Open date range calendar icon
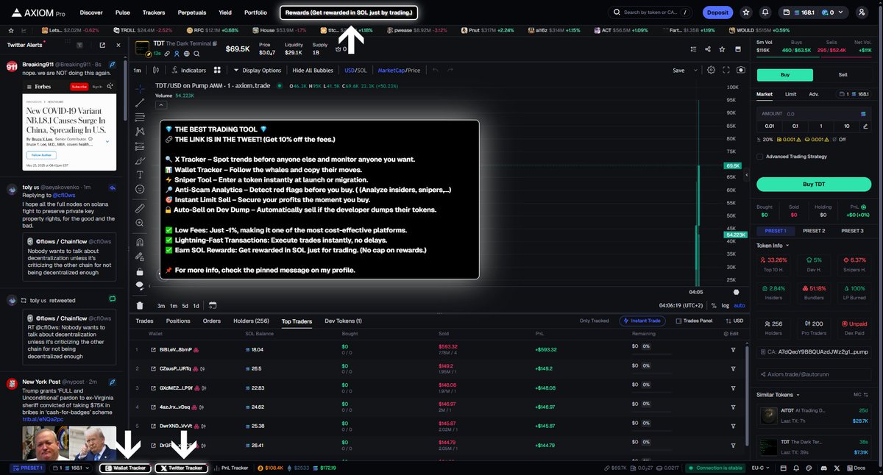 point(212,305)
